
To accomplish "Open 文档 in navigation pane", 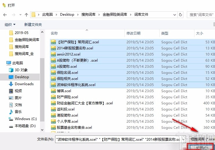I will coord(15,105).
